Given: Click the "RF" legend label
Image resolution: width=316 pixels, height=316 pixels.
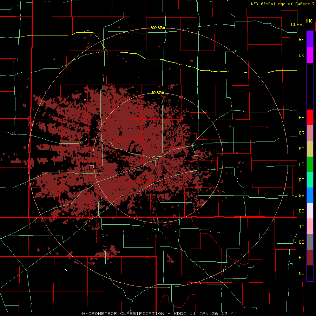Looking at the screenshot, I should point(301,39).
